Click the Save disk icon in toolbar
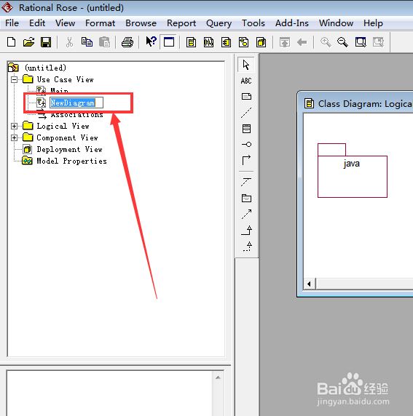The image size is (413, 416). click(46, 42)
